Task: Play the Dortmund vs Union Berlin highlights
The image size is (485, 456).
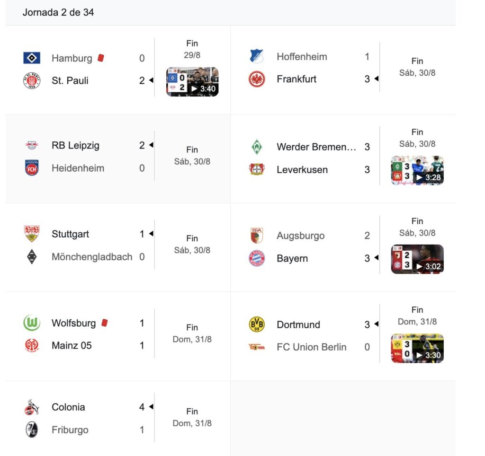Action: 417,348
